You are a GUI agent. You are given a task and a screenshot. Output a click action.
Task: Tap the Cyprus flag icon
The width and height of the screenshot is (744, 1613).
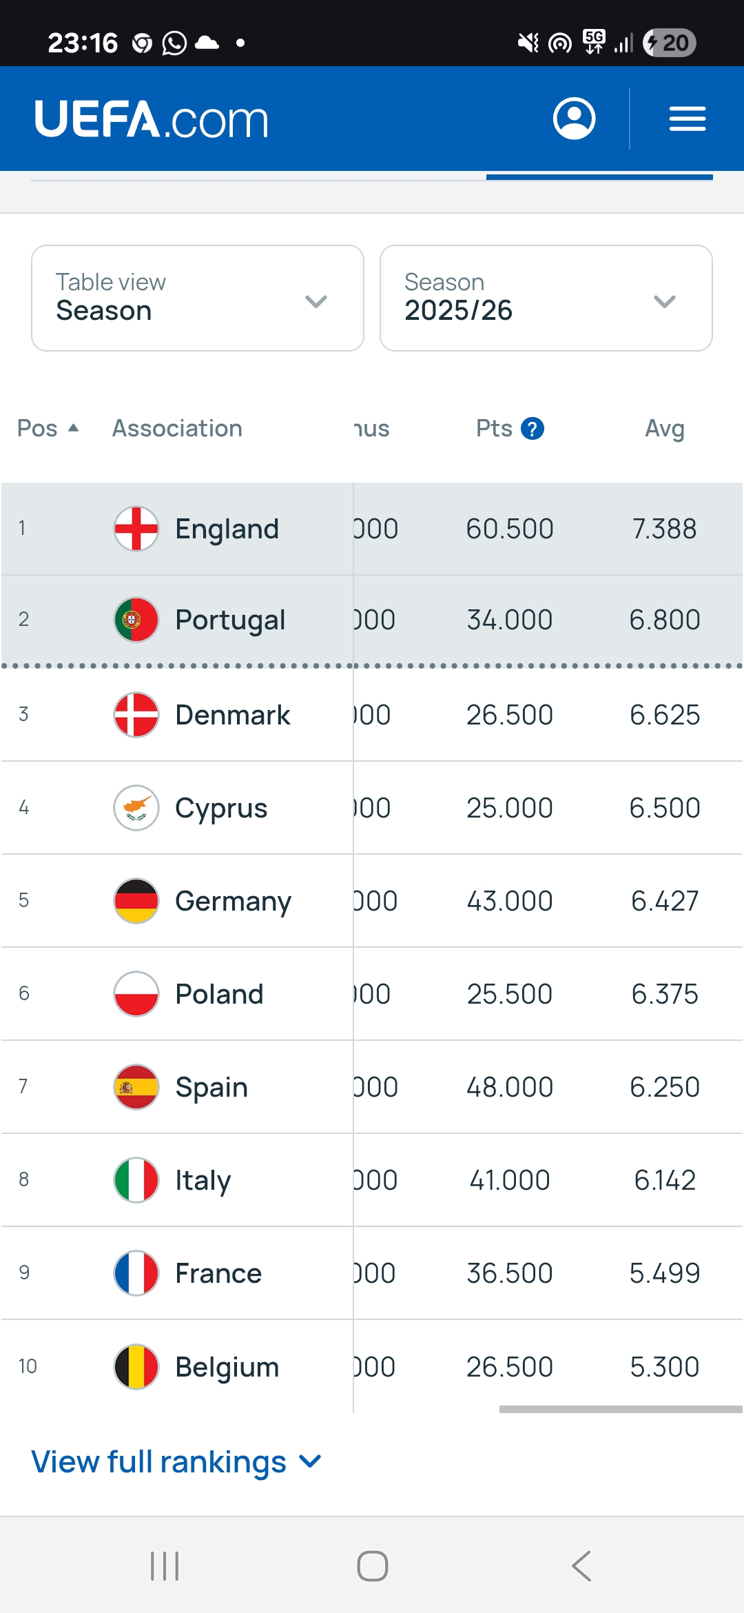(x=136, y=808)
